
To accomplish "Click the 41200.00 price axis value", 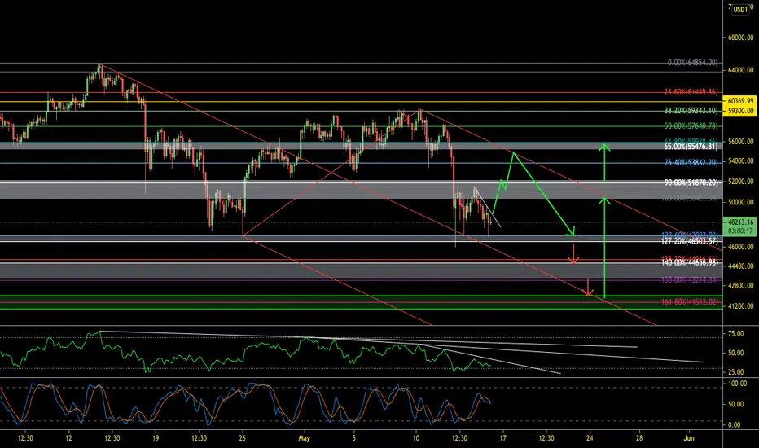I will tap(740, 306).
